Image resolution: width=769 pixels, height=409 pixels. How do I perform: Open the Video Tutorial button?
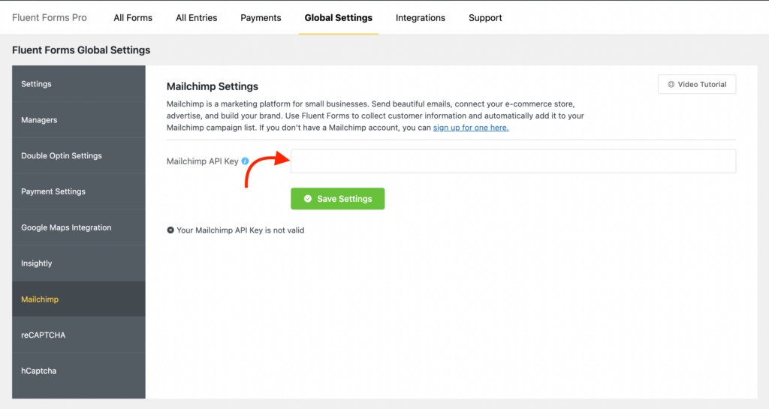(697, 84)
